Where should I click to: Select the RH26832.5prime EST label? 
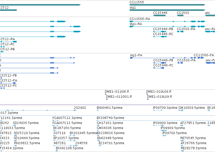[x=27, y=143]
